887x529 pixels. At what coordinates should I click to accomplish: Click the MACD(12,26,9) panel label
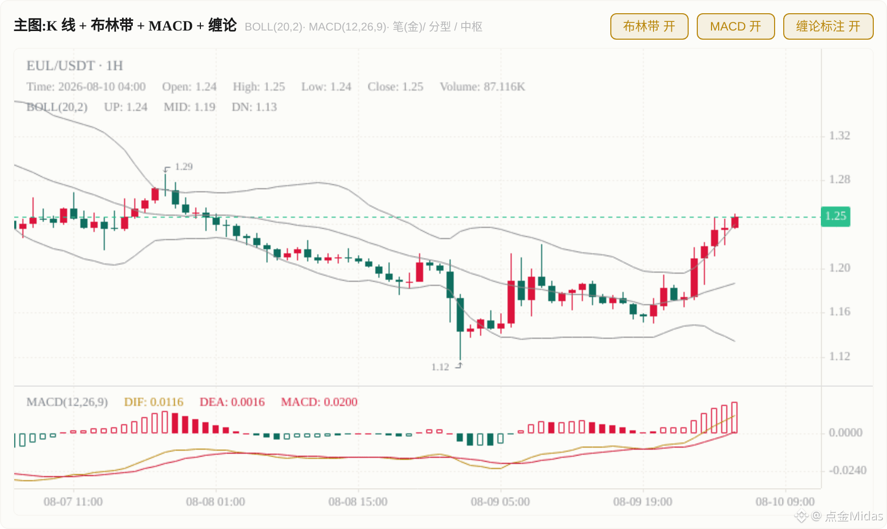point(67,402)
